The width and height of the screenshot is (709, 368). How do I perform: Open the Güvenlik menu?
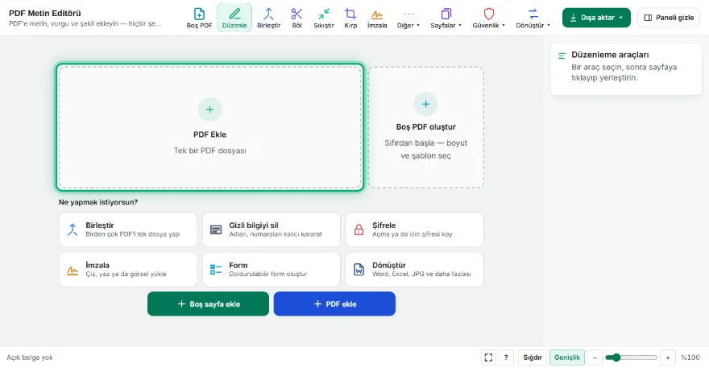489,18
